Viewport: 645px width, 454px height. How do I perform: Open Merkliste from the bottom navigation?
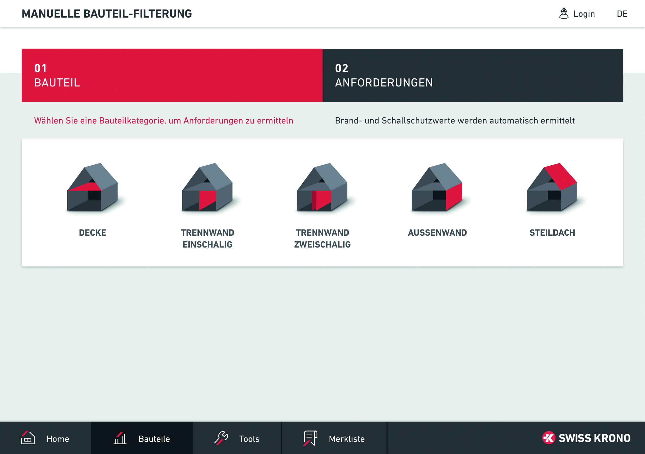(347, 439)
